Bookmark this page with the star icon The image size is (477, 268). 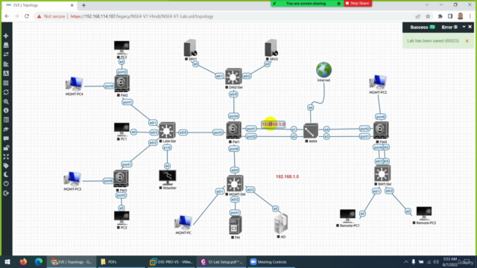[x=428, y=16]
